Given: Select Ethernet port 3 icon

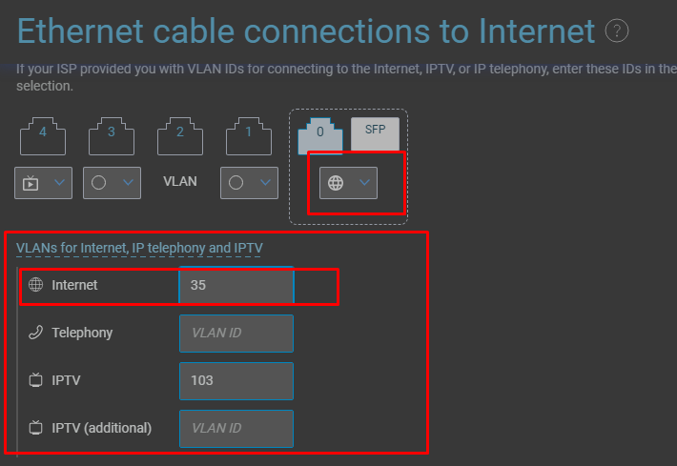Looking at the screenshot, I should [112, 136].
